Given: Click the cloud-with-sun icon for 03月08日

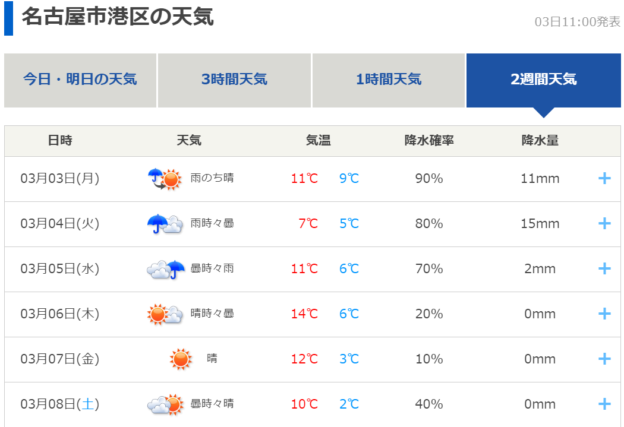Looking at the screenshot, I should click(x=165, y=404).
